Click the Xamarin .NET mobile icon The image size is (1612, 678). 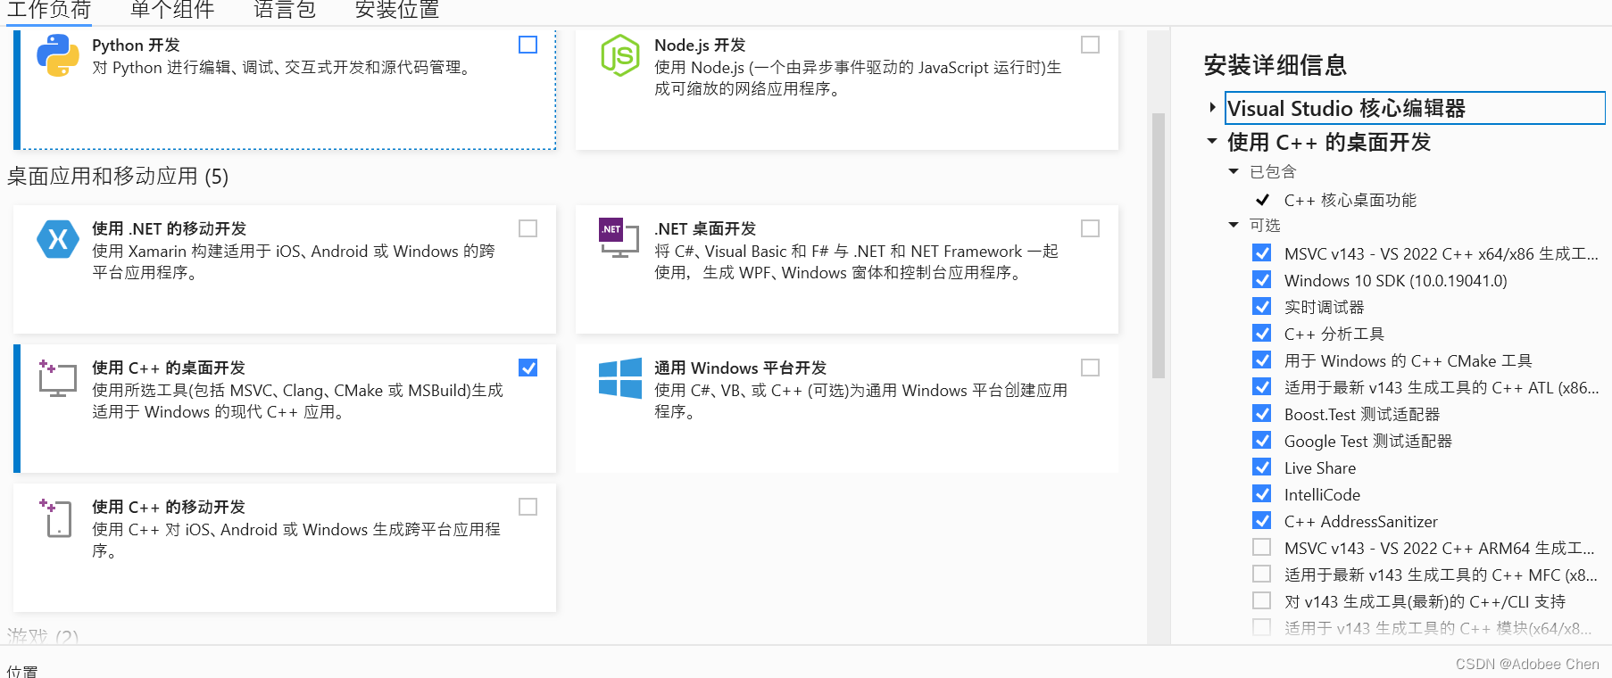(x=58, y=239)
